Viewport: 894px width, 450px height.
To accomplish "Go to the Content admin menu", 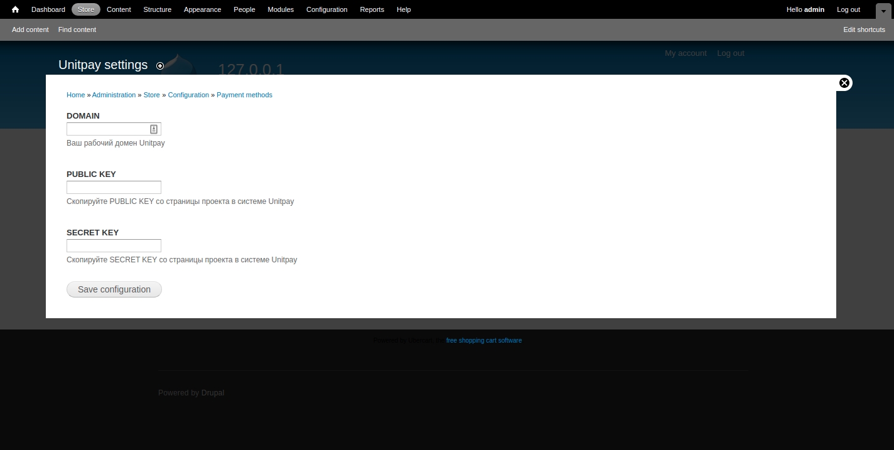I will pyautogui.click(x=119, y=9).
